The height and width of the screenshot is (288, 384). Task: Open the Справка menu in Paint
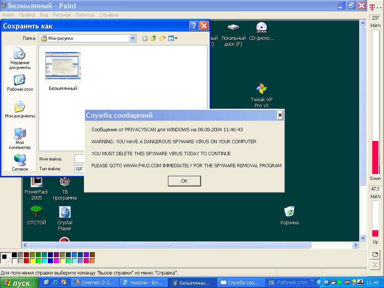tap(108, 15)
